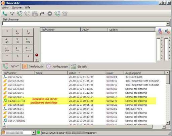Expand the profile dropdown in status bar
This screenshot has width=172, height=136.
click(34, 133)
